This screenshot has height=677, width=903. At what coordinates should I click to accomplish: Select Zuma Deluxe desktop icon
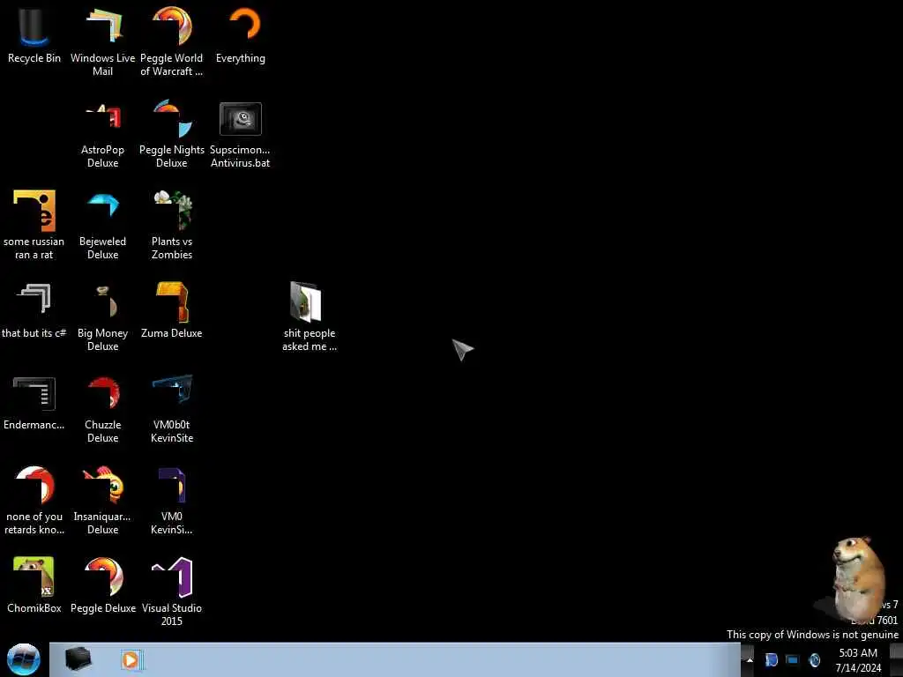172,309
